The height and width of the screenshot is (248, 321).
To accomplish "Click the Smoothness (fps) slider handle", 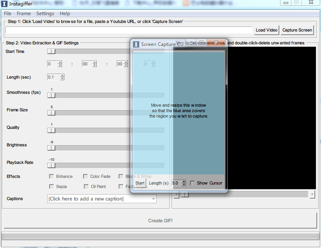I will 51,95.
